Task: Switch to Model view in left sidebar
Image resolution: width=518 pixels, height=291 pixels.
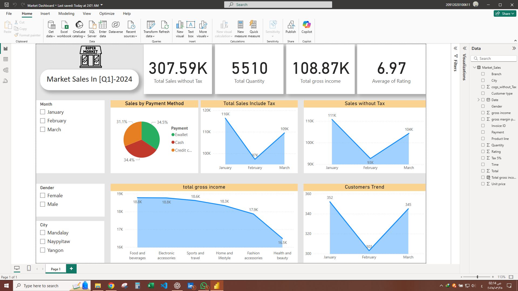Action: click(x=6, y=70)
